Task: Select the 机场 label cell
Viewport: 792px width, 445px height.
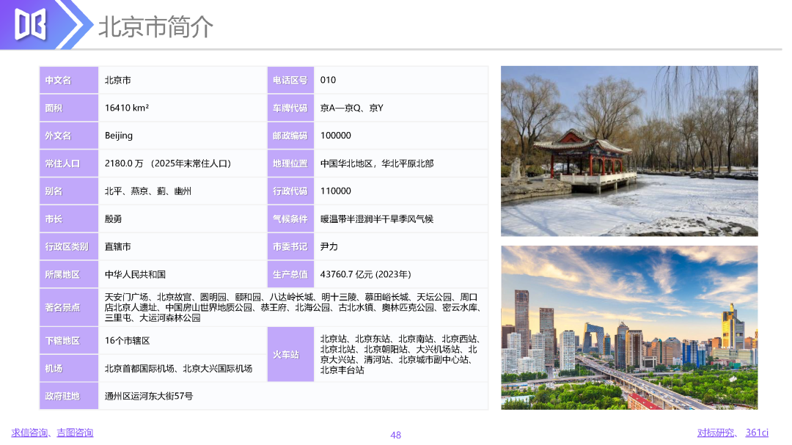Action: tap(69, 368)
